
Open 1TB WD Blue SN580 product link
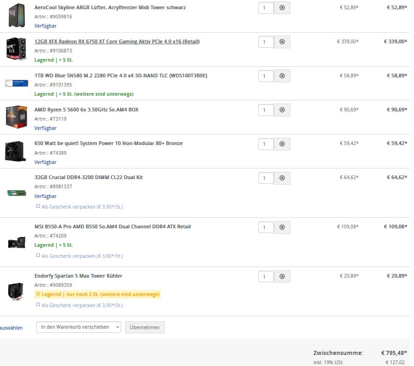click(121, 76)
